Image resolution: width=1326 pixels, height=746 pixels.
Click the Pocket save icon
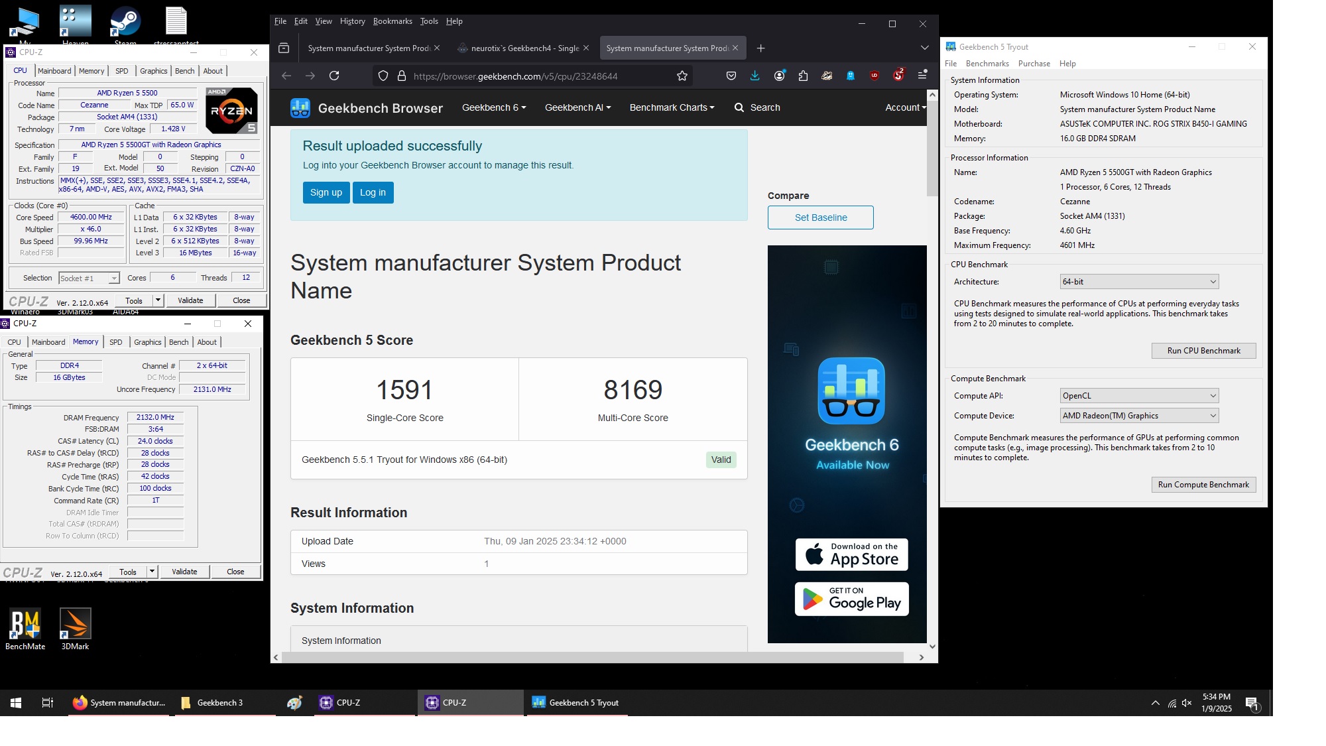coord(731,76)
